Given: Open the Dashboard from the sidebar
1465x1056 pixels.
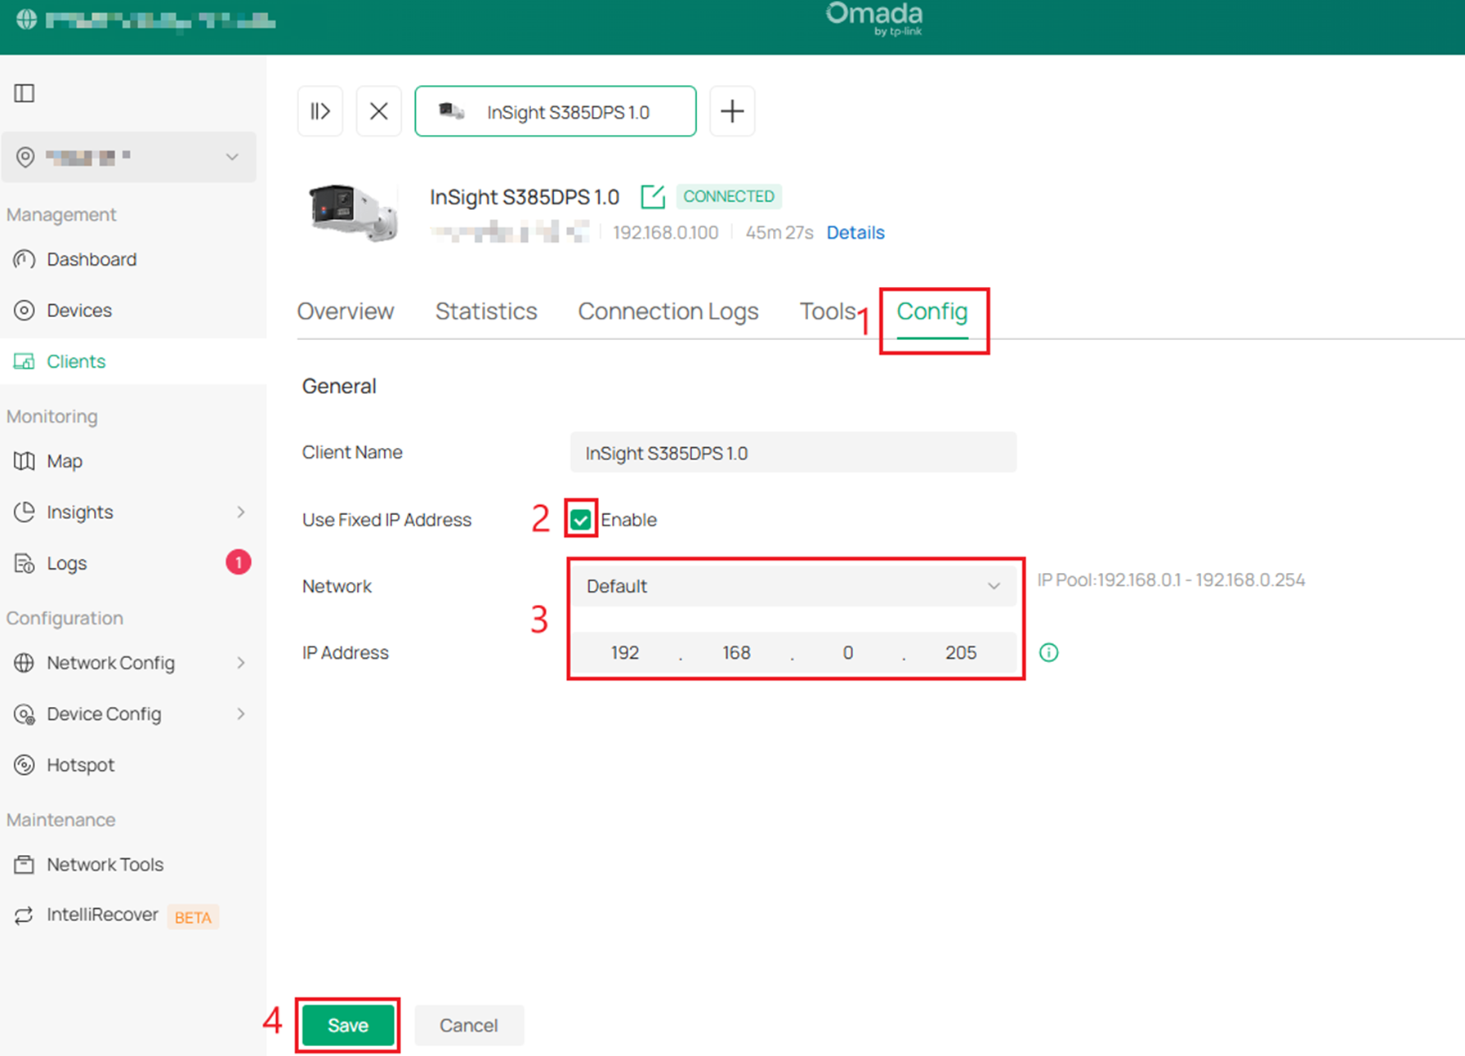Looking at the screenshot, I should click(91, 259).
